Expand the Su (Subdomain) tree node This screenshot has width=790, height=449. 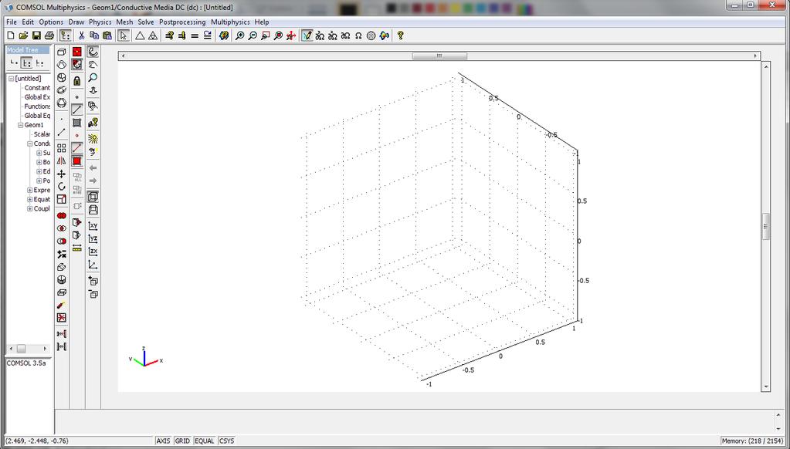point(39,153)
